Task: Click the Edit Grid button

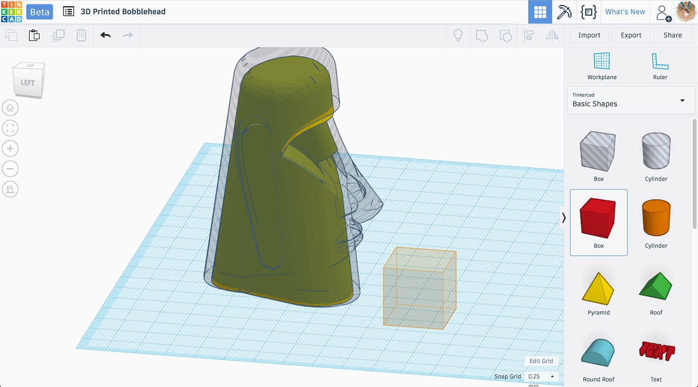Action: 541,361
